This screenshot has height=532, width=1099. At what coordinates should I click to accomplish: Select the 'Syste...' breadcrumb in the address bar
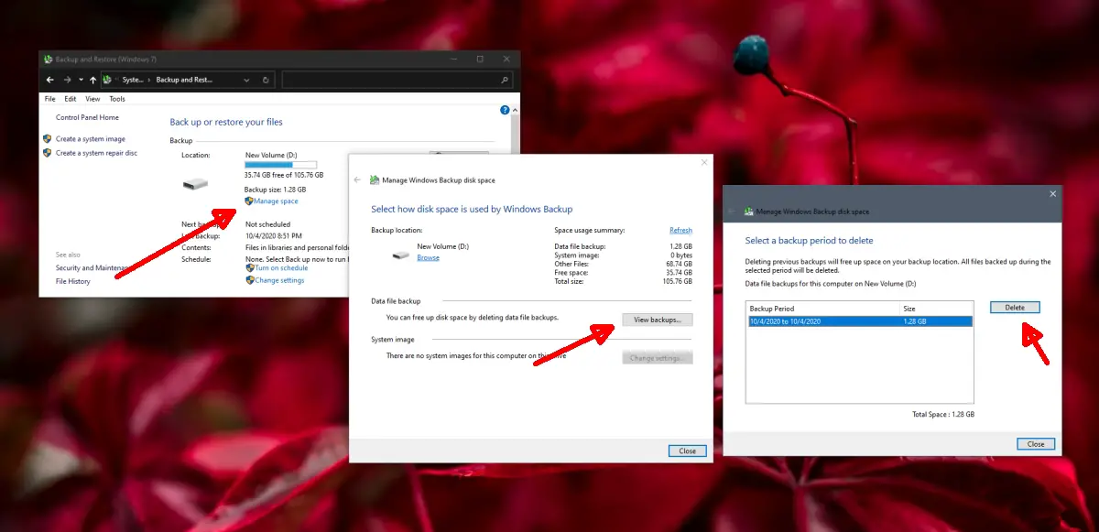[134, 80]
